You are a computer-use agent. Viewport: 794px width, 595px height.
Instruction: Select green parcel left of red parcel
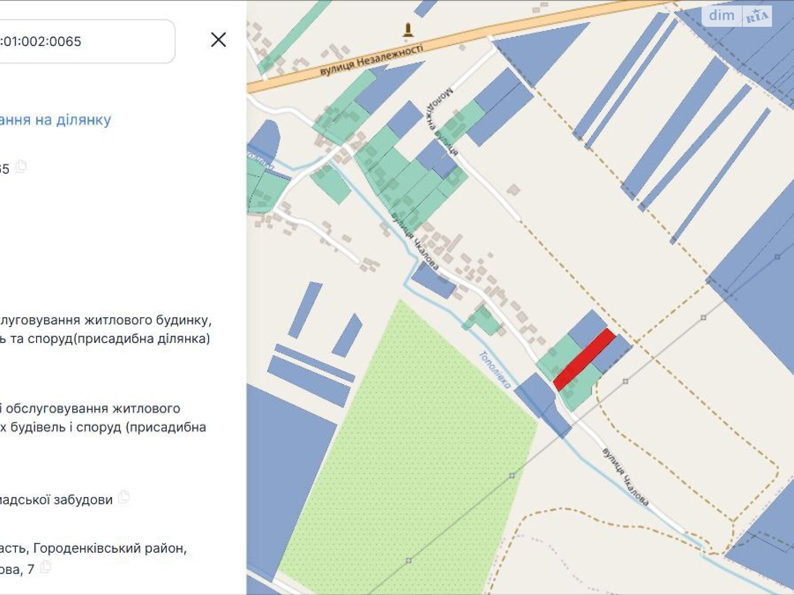[554, 356]
